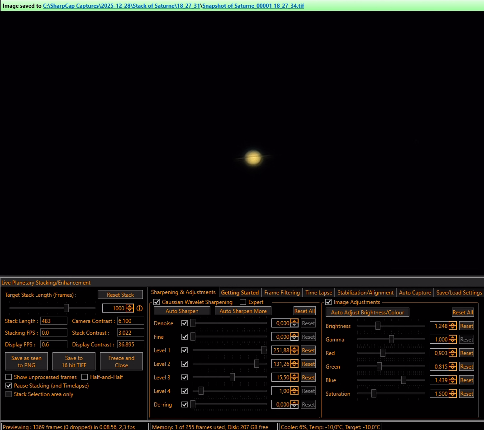Open the saved snapshot .tif file link
This screenshot has width=484, height=430.
pos(253,6)
